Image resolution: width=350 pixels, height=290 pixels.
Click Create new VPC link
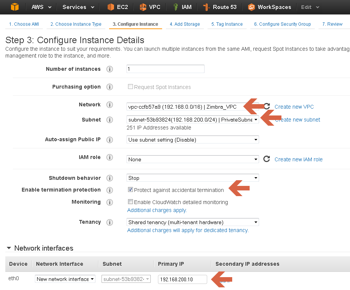pos(294,107)
